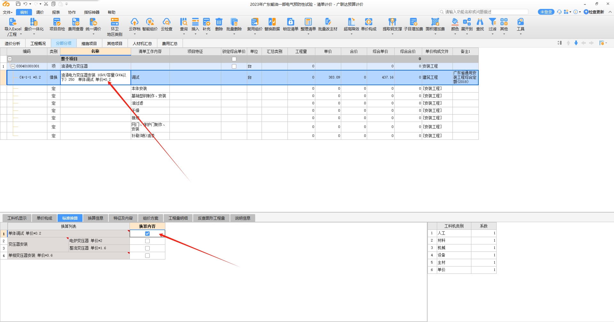Select the 人工 系数 cell
Image resolution: width=614 pixels, height=322 pixels.
click(484, 233)
